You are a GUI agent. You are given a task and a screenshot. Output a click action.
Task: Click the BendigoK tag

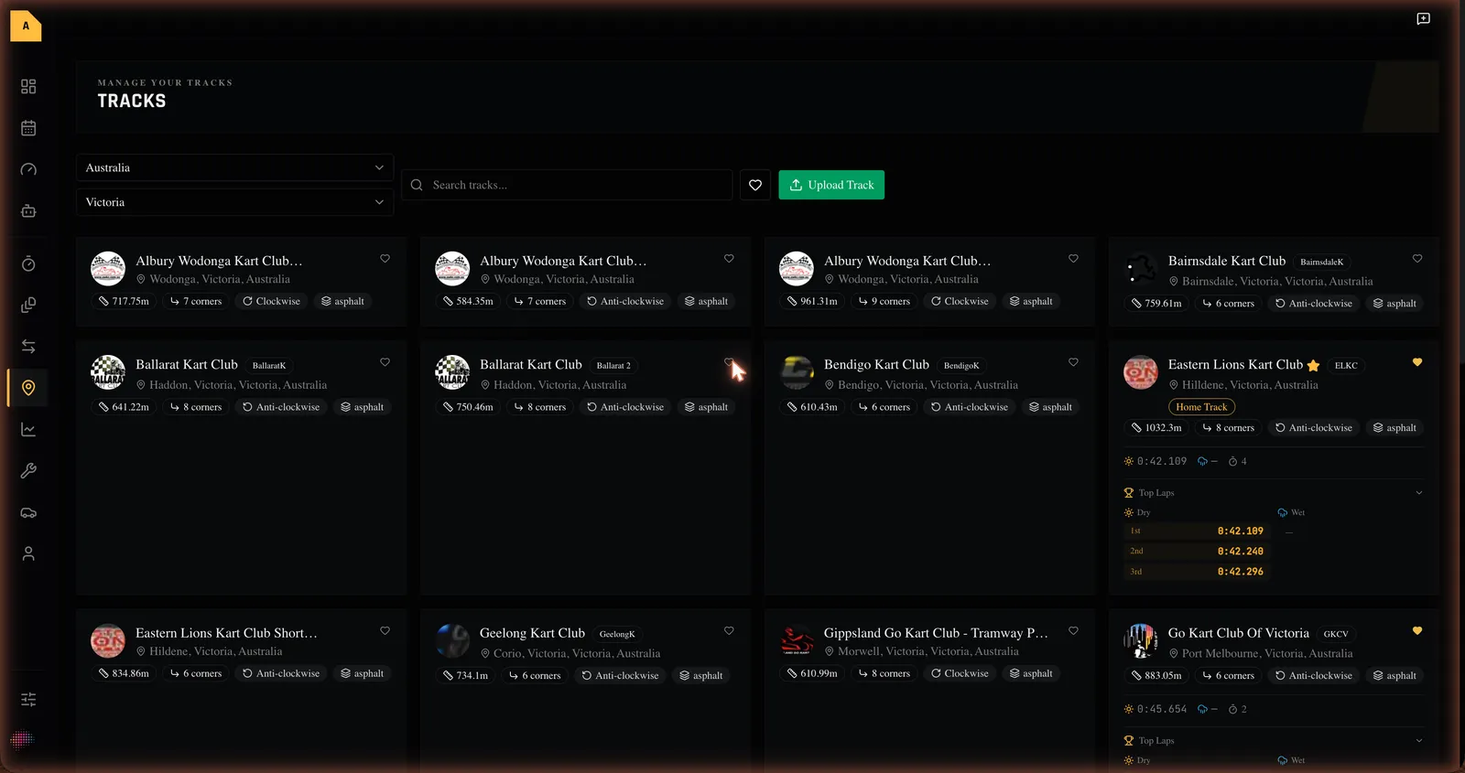coord(961,365)
